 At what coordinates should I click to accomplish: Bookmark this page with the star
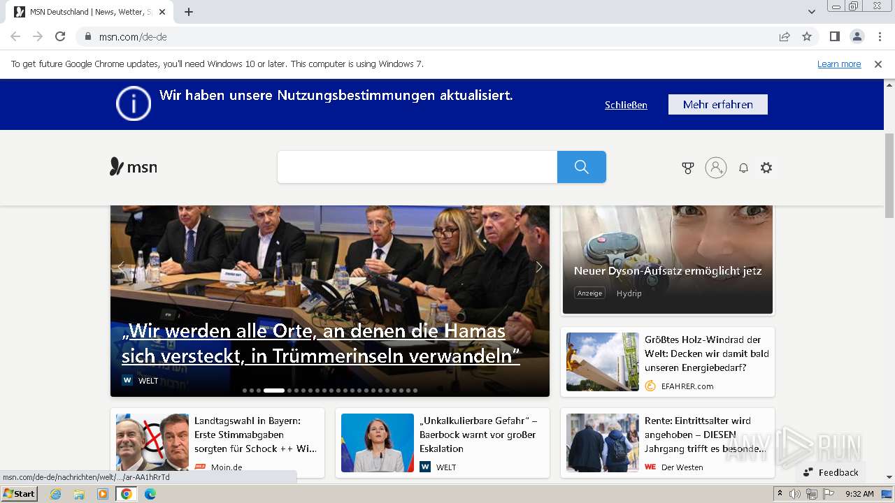coord(807,36)
